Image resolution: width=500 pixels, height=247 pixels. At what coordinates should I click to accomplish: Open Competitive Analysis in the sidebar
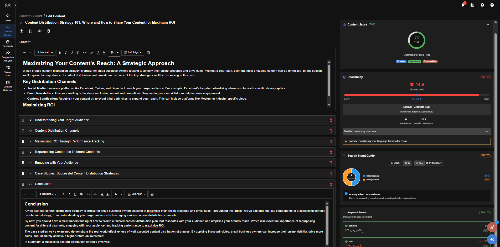point(8,56)
